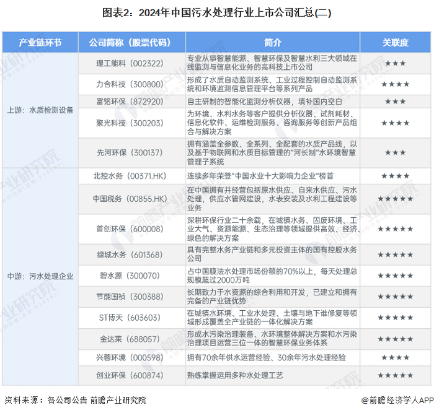Click the 聚光科技 description about 分析仪器、试剂耗材
434x413 pixels.
[x=272, y=123]
